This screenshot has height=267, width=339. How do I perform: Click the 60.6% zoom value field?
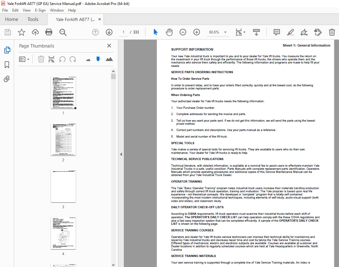pyautogui.click(x=214, y=32)
